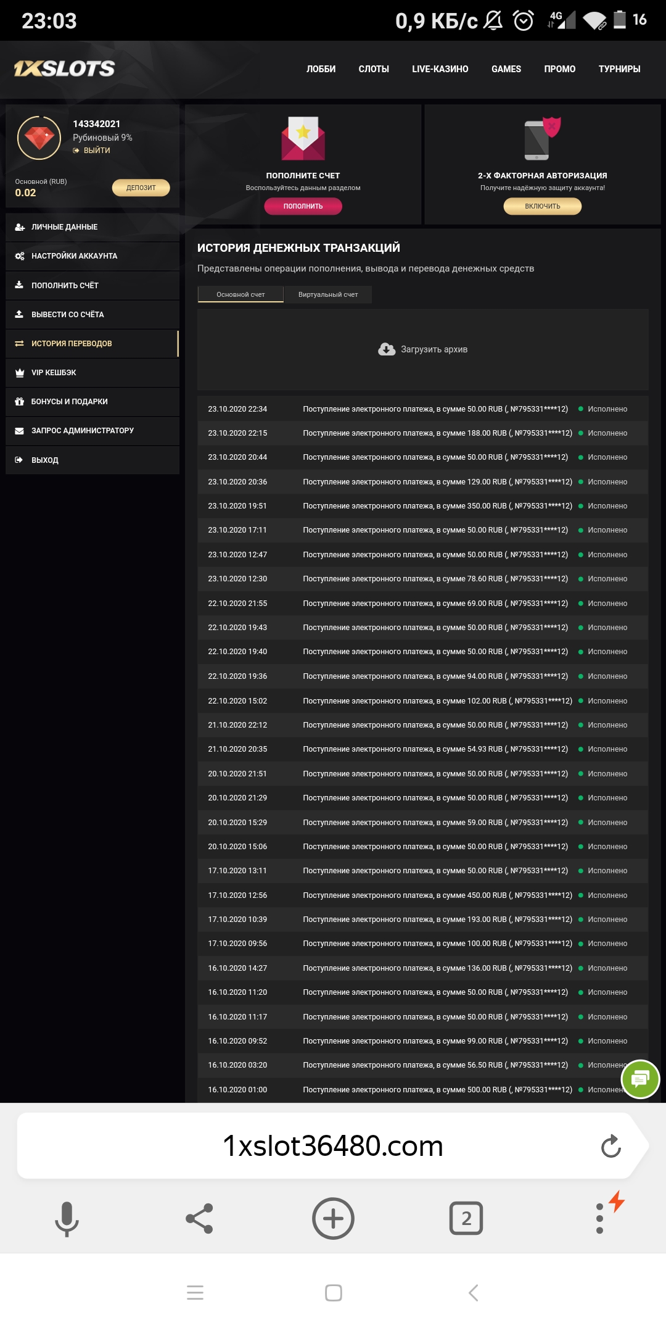This screenshot has height=1333, width=666.
Task: Select История переводов in the sidebar
Action: (x=92, y=344)
